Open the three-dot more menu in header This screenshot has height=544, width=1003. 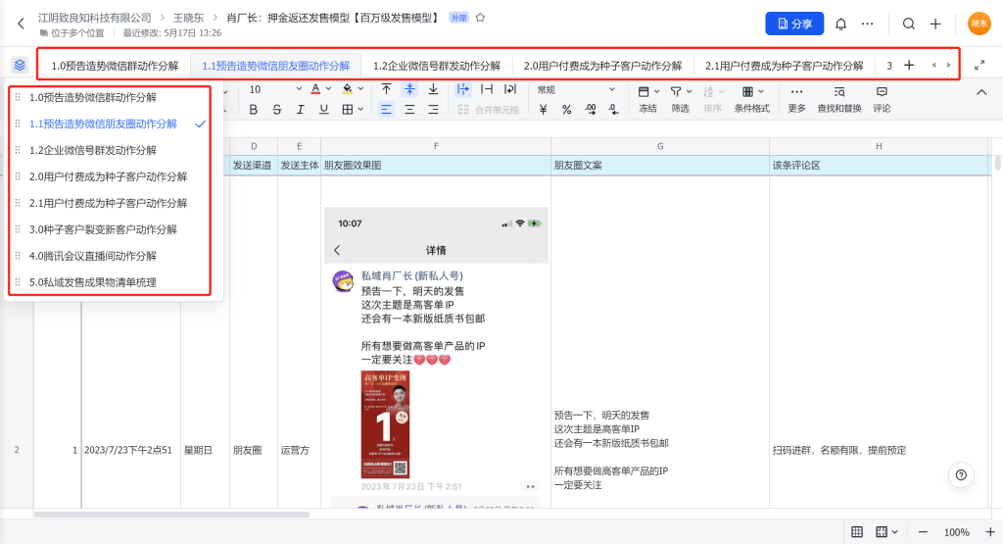[x=868, y=24]
